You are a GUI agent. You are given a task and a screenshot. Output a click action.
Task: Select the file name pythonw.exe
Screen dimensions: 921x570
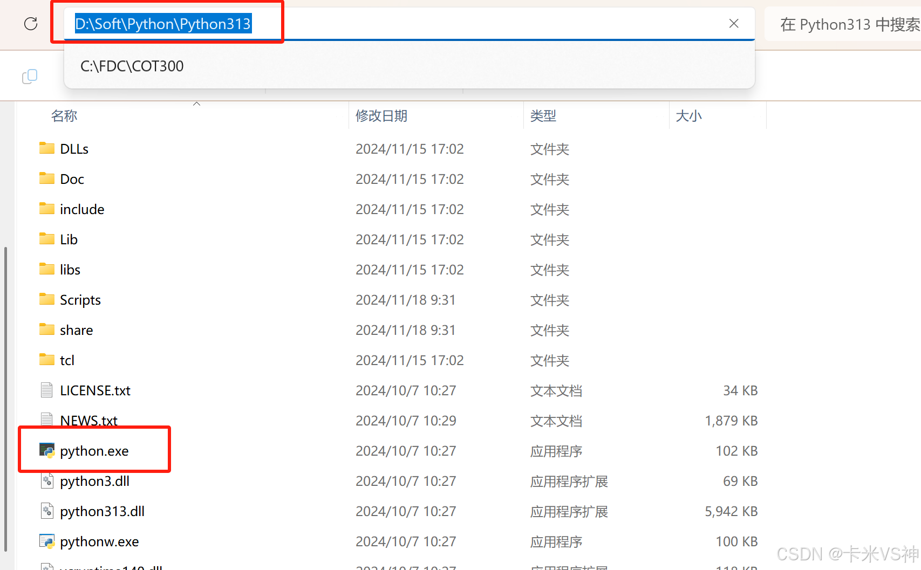point(100,541)
